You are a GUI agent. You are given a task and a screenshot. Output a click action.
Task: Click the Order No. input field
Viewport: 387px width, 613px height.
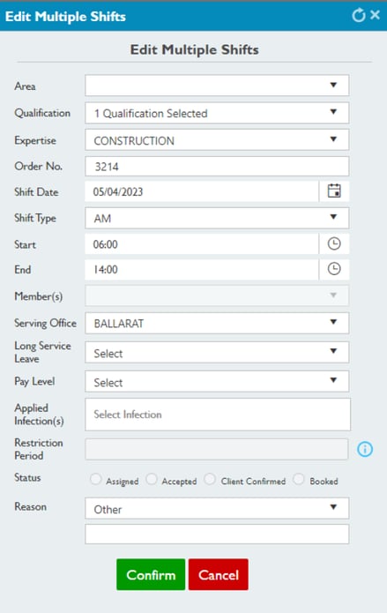(217, 167)
